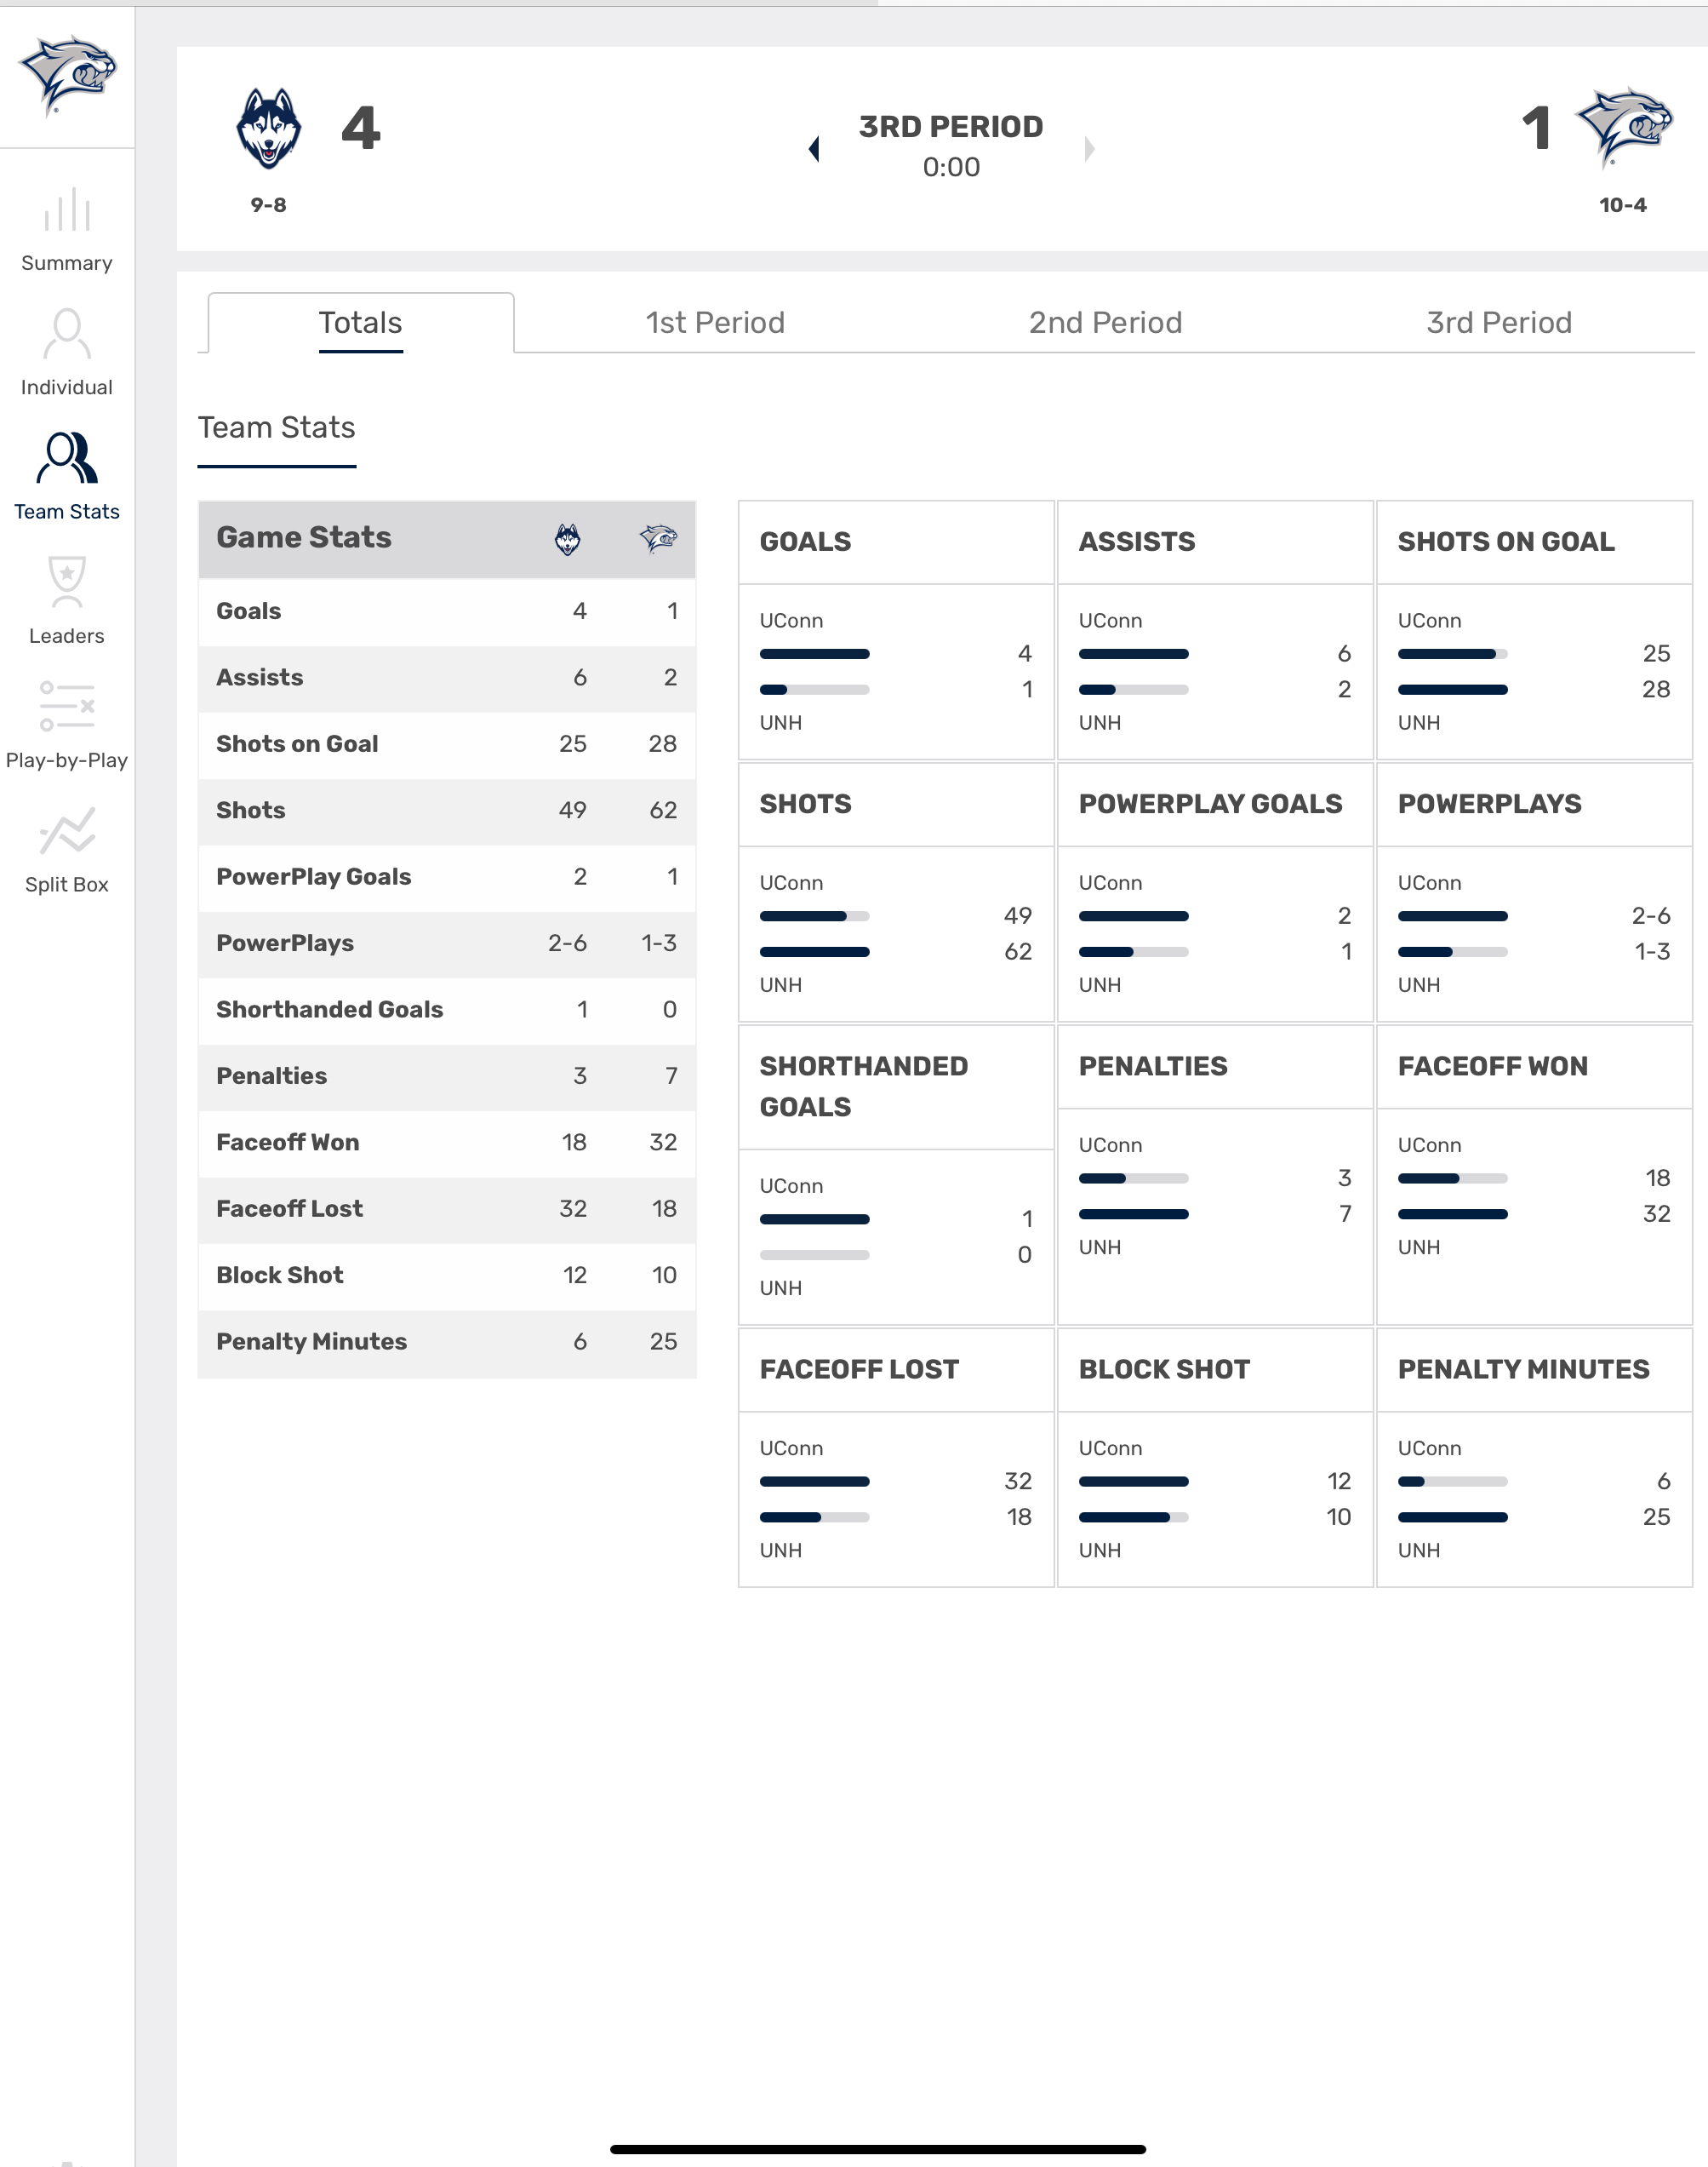Click the PowerPlay Goals row label
1708x2167 pixels.
[x=314, y=877]
